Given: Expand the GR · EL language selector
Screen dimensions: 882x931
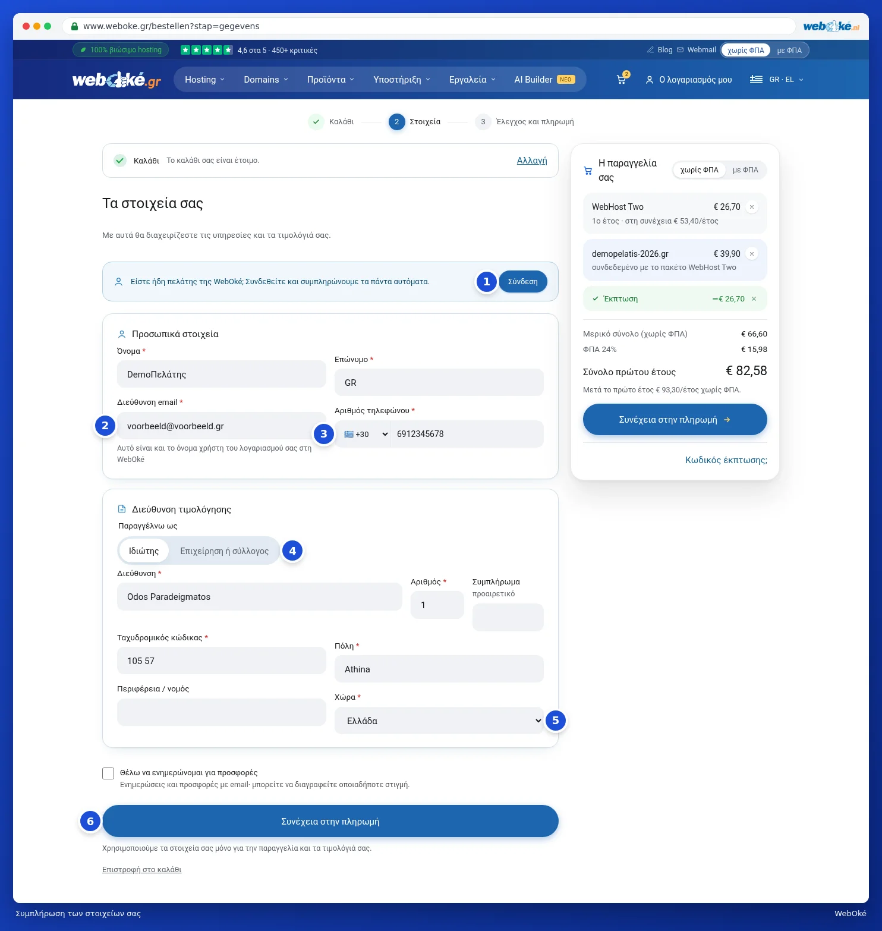Looking at the screenshot, I should pyautogui.click(x=777, y=80).
